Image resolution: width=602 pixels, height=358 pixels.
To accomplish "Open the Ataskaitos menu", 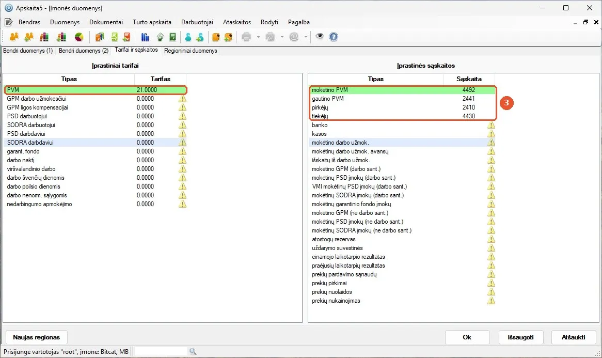I will pyautogui.click(x=237, y=22).
